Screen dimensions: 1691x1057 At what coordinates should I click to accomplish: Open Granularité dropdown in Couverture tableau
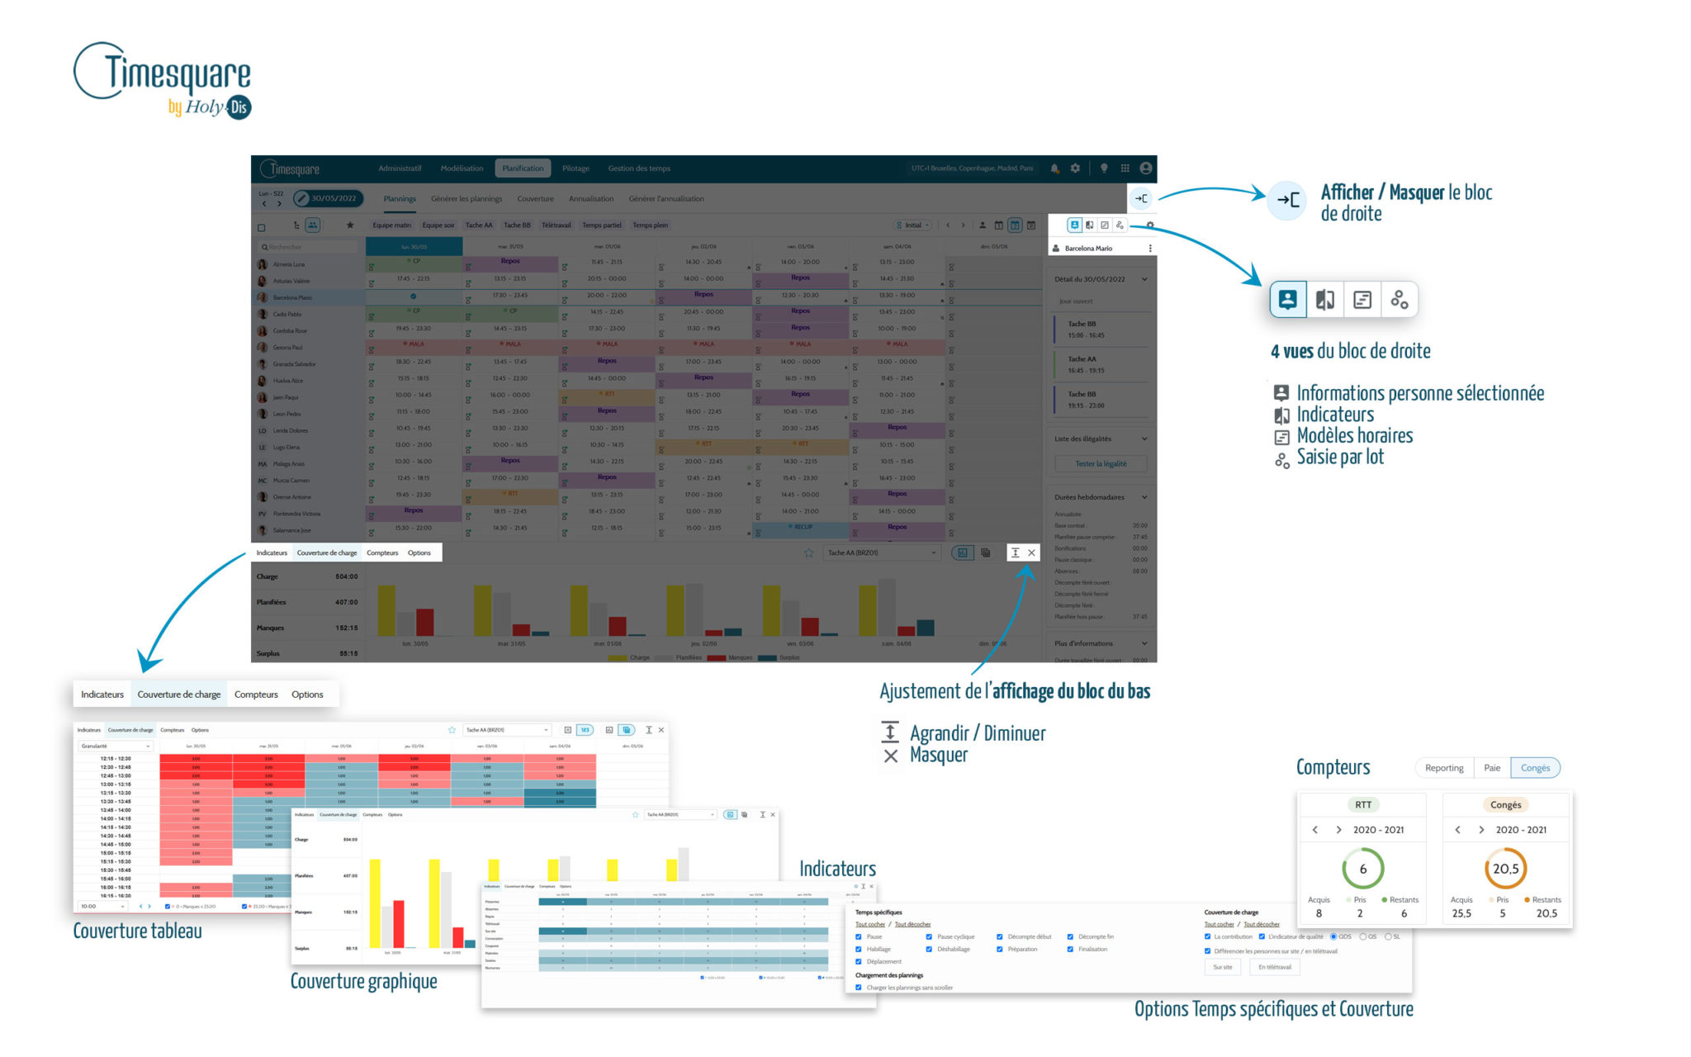pyautogui.click(x=116, y=746)
